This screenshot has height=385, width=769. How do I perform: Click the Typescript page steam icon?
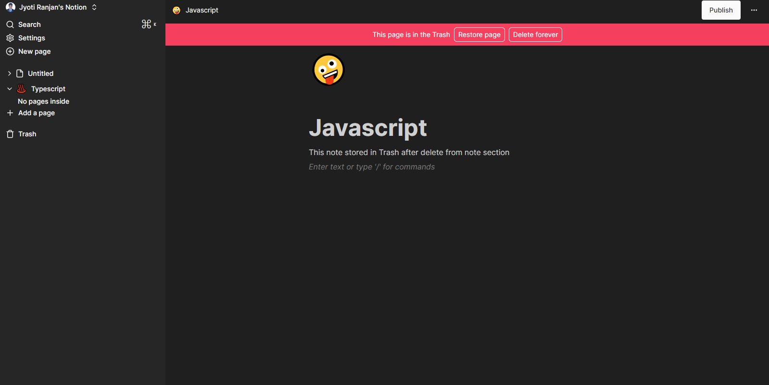click(x=22, y=89)
